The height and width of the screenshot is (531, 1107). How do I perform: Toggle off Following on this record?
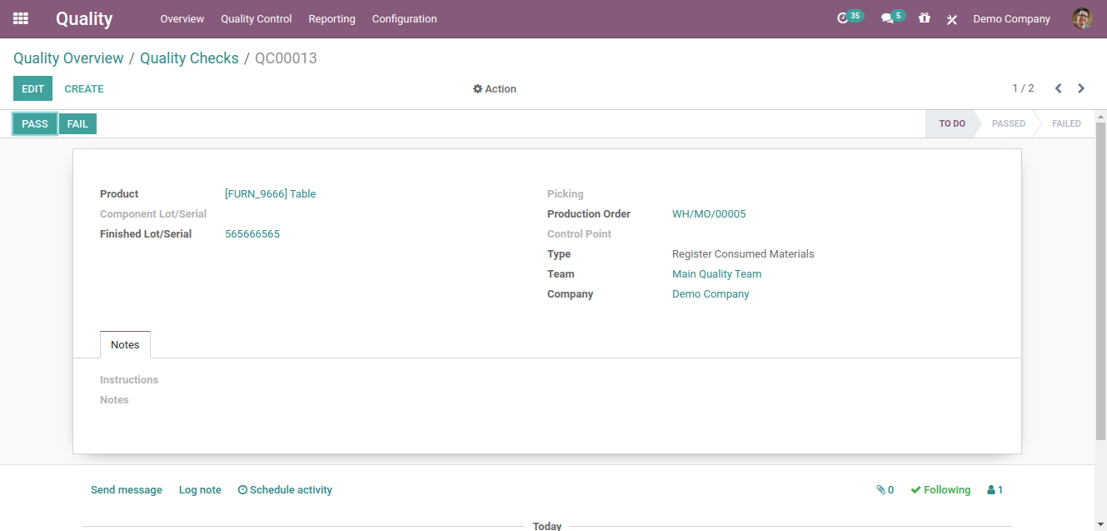coord(940,489)
